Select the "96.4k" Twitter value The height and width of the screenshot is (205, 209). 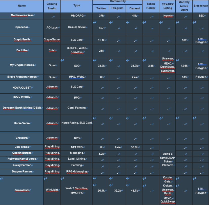coord(101,191)
